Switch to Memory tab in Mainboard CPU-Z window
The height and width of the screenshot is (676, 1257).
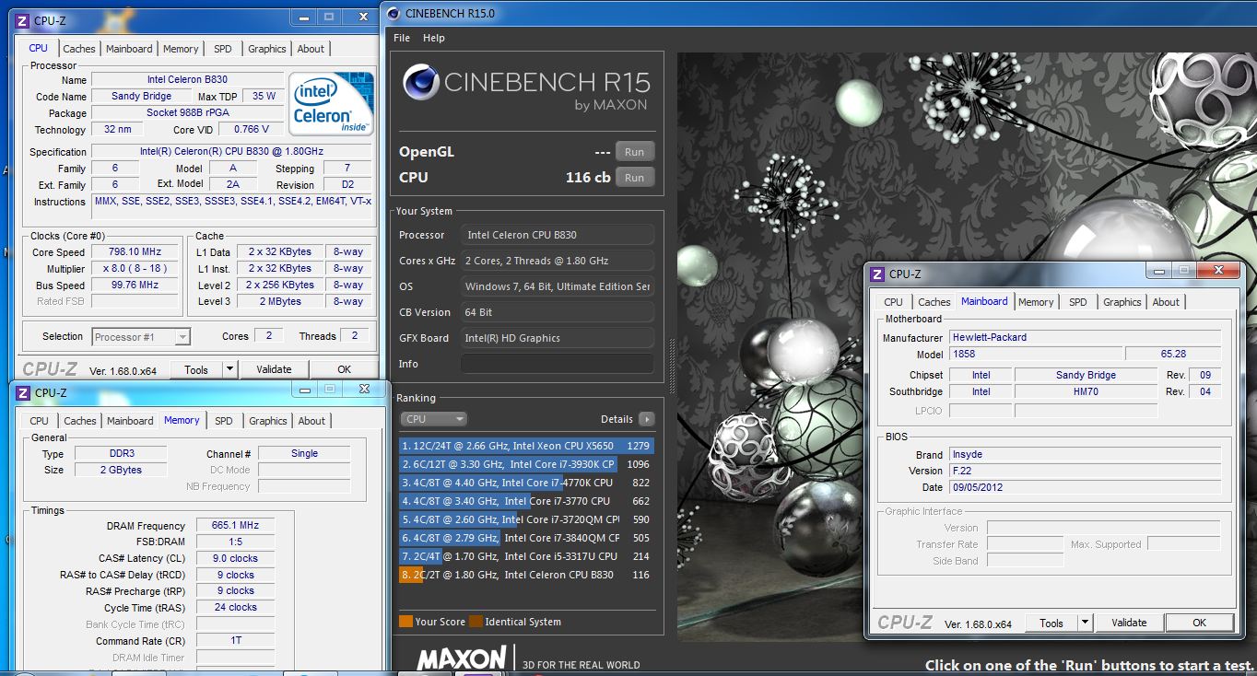click(x=1036, y=302)
